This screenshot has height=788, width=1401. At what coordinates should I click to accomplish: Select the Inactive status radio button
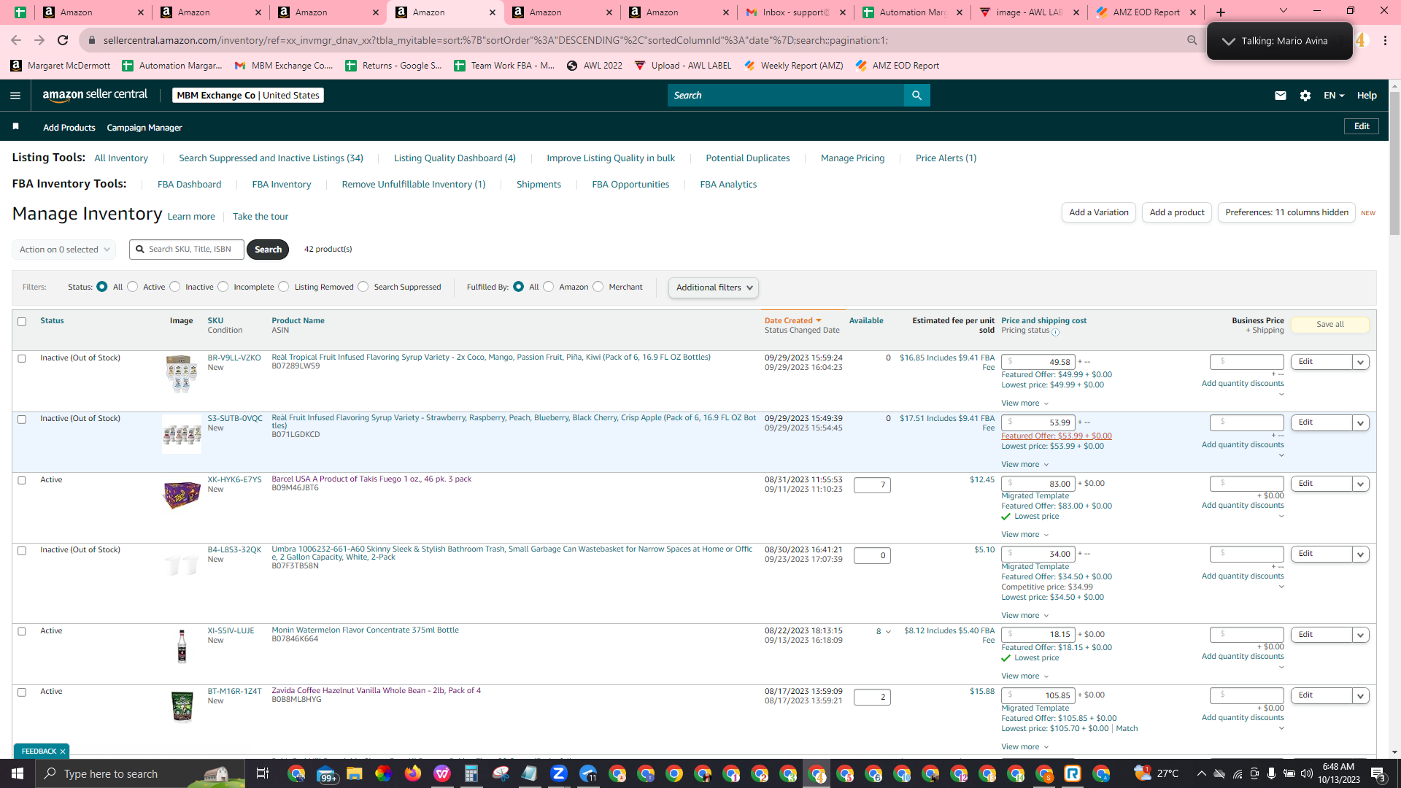tap(175, 287)
